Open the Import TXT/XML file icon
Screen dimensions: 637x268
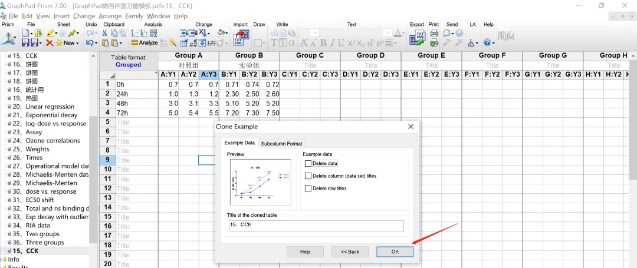coord(241,38)
